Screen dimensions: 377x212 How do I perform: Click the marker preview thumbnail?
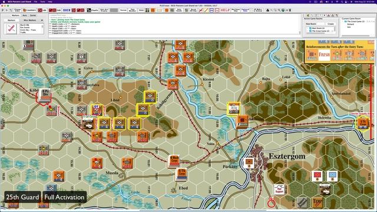tap(11, 28)
